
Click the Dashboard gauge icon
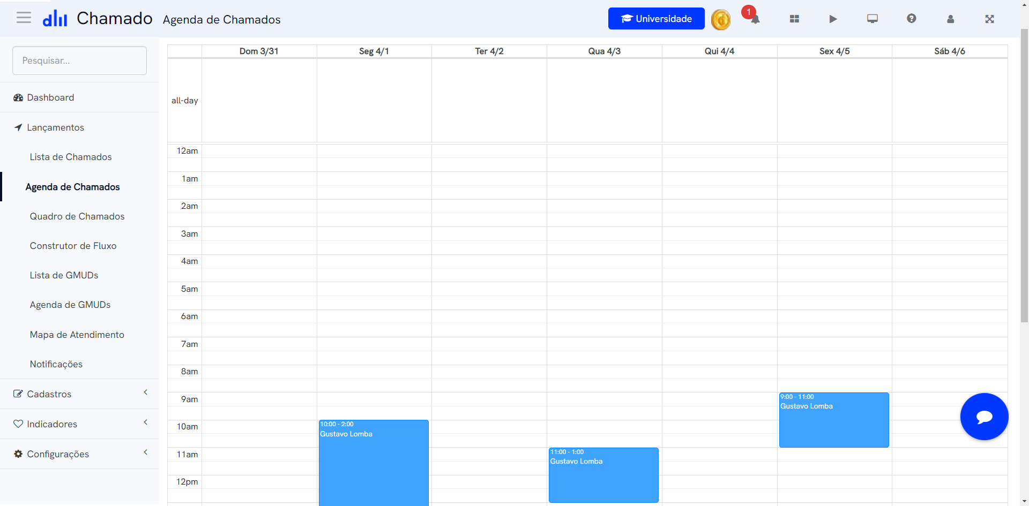click(x=18, y=97)
